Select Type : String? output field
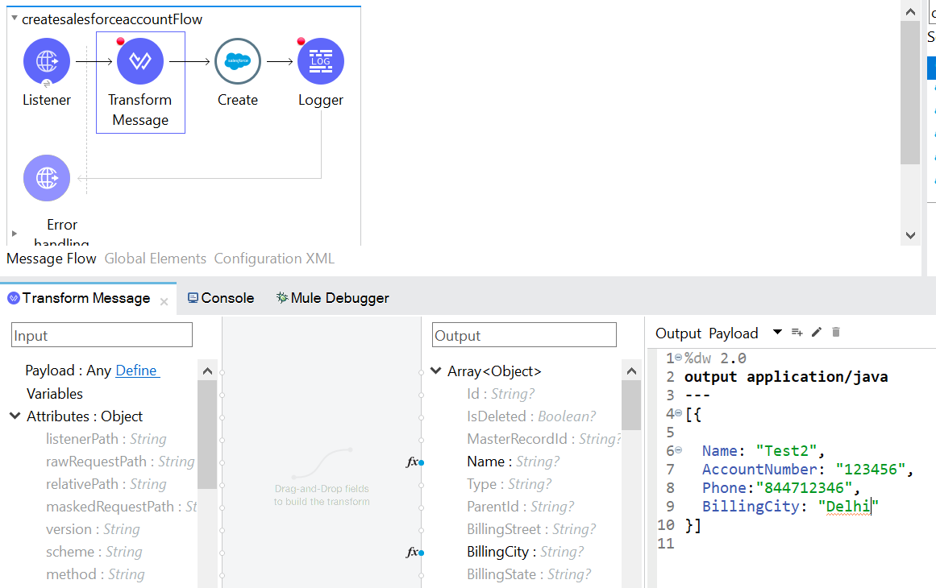The height and width of the screenshot is (588, 936). tap(510, 484)
